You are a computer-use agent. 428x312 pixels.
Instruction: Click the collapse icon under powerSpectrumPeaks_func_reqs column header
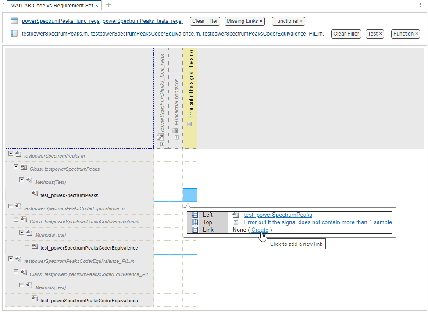[x=162, y=143]
